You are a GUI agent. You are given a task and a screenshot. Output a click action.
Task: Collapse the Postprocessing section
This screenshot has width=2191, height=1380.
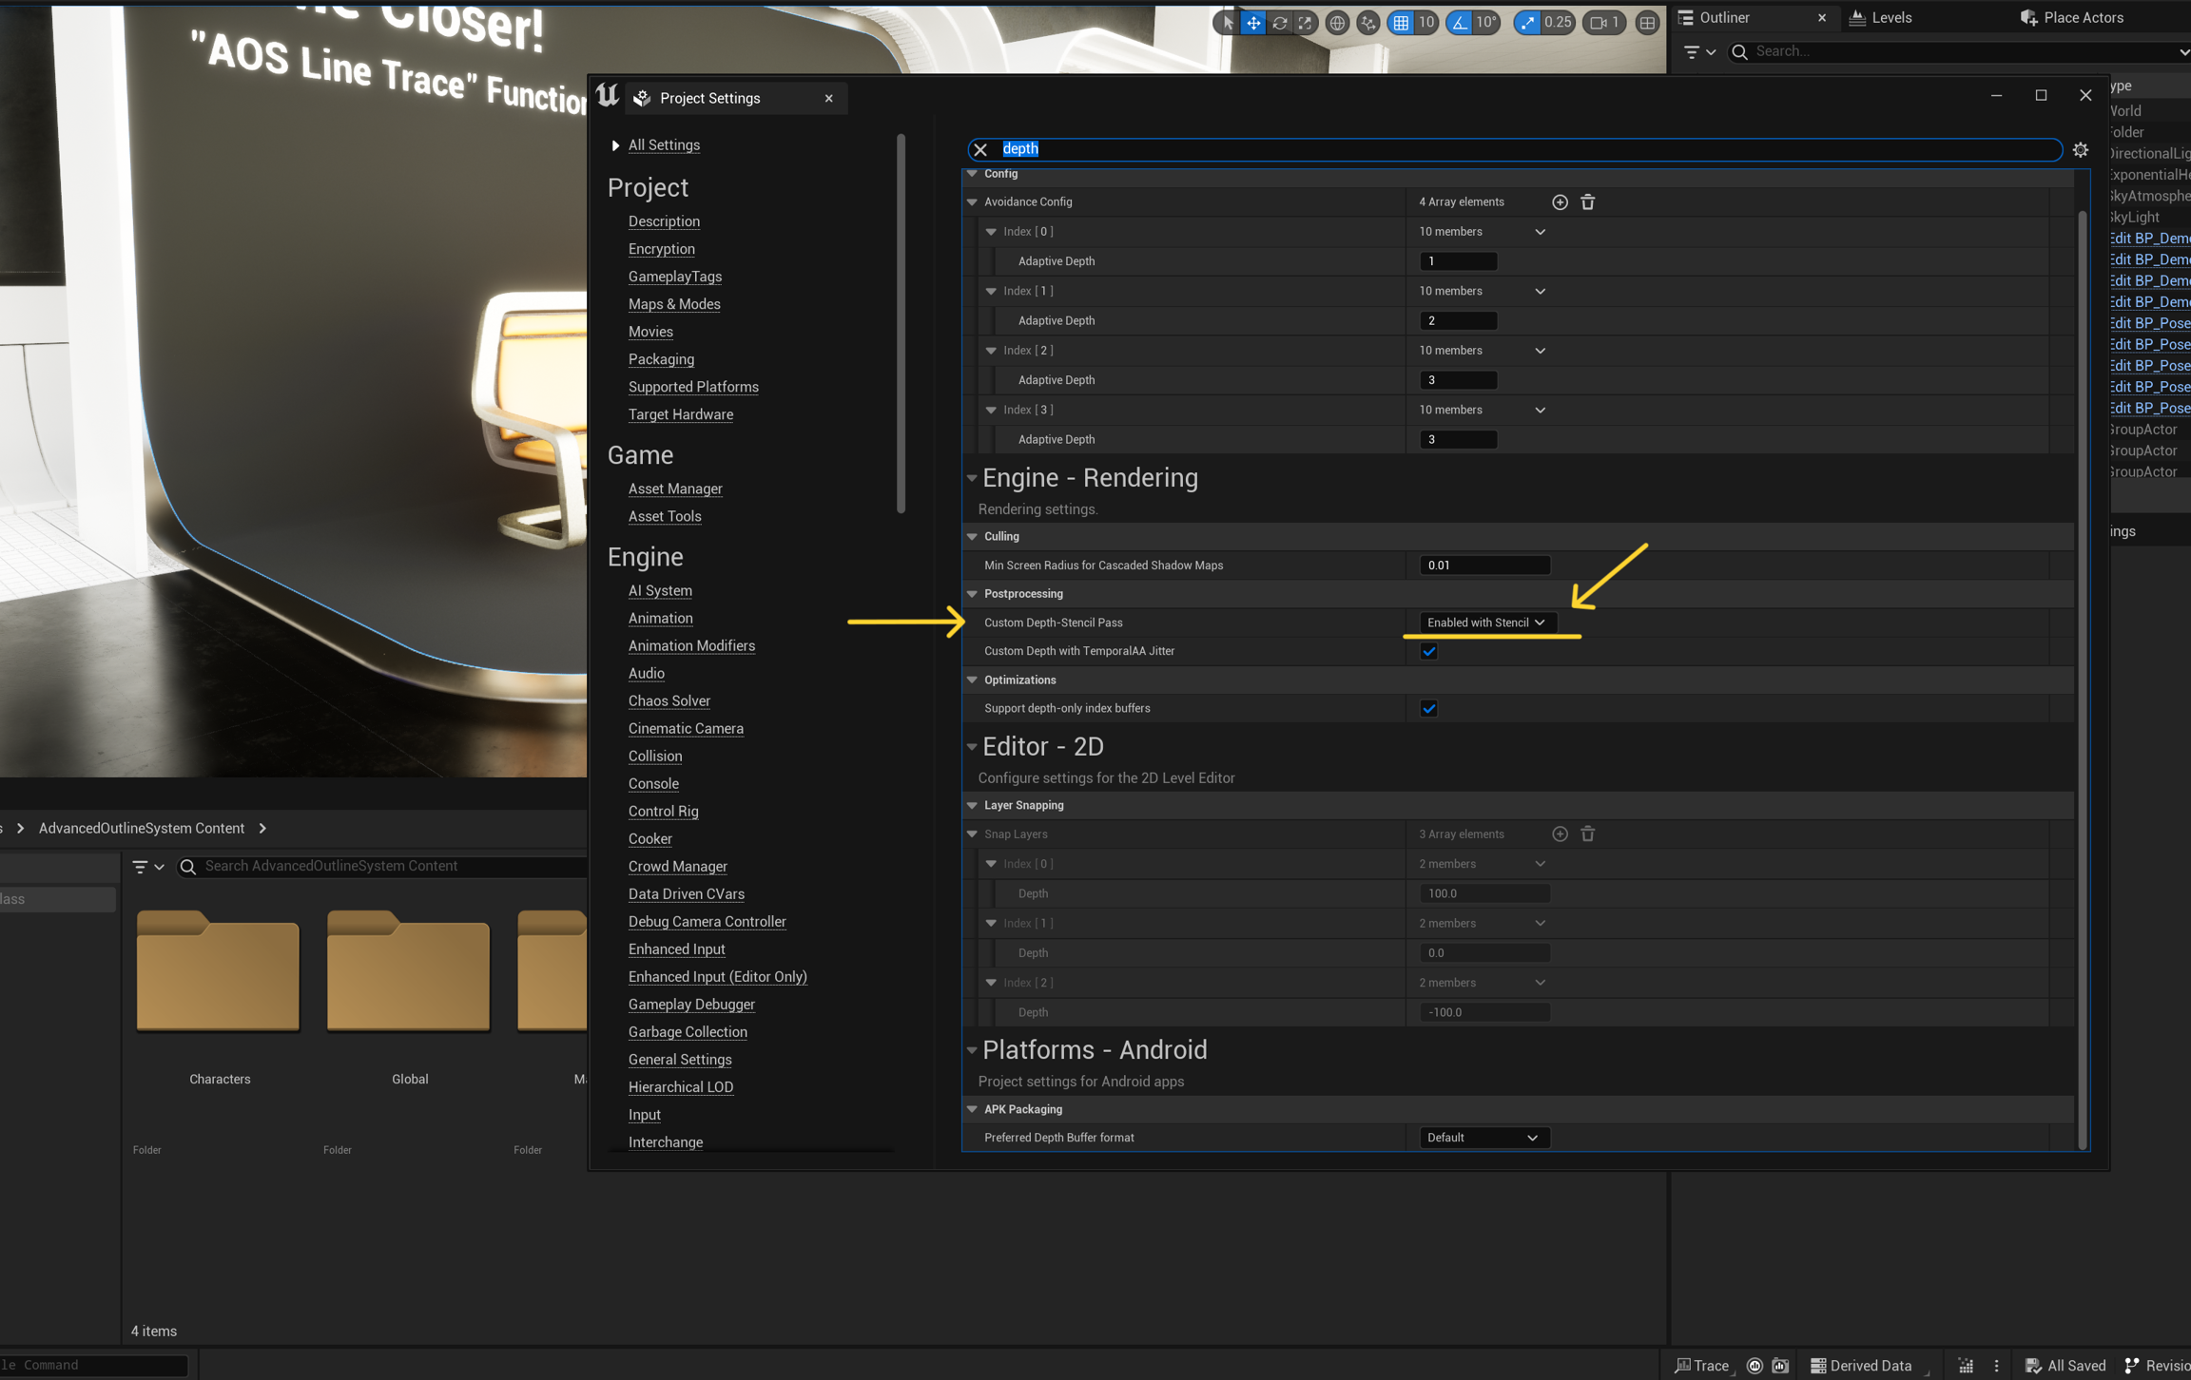tap(972, 594)
